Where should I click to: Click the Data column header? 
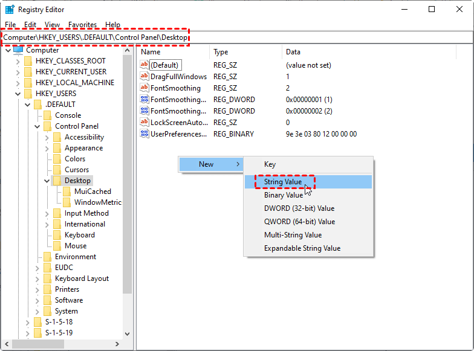[369, 52]
